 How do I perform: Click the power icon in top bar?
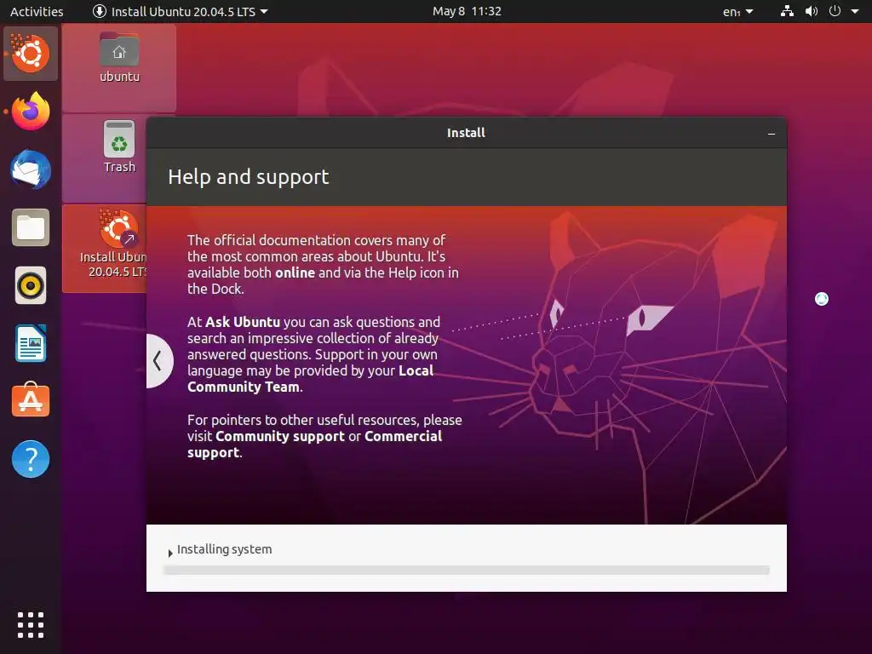coord(835,11)
